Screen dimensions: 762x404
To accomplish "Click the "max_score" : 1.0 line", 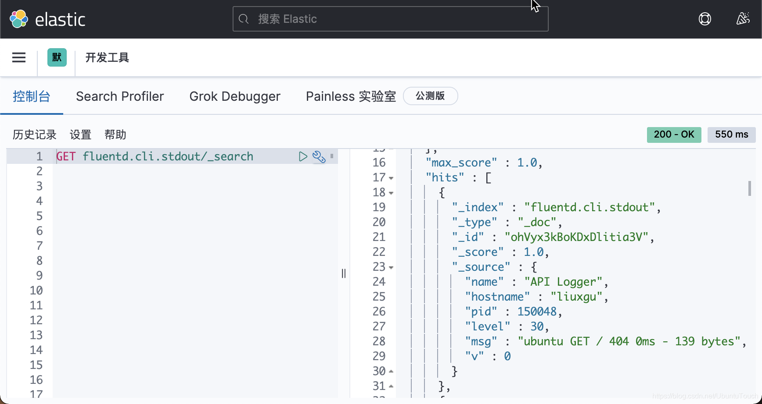I will (484, 163).
